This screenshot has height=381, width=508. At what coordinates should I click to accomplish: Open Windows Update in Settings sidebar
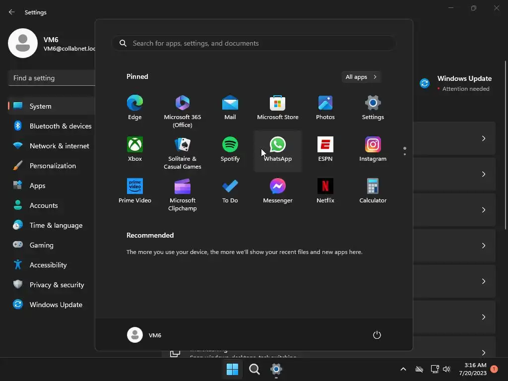tap(52, 305)
